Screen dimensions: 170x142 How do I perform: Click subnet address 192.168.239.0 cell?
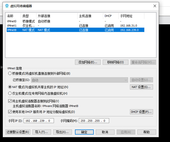(129, 30)
